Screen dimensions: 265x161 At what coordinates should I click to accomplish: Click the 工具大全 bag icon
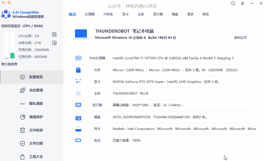[x=22, y=157]
